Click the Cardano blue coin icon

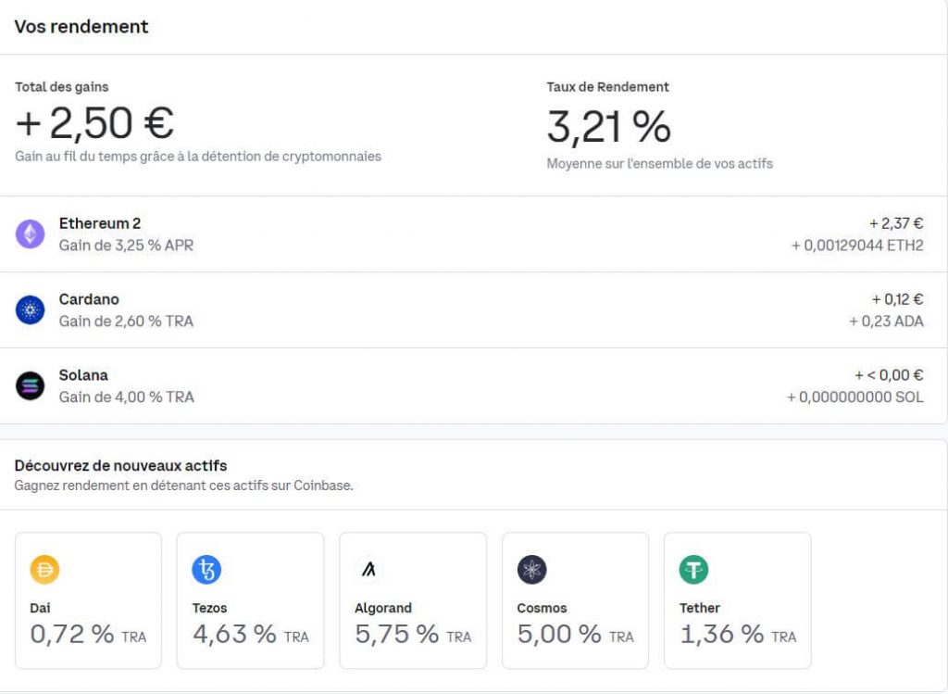pos(31,309)
